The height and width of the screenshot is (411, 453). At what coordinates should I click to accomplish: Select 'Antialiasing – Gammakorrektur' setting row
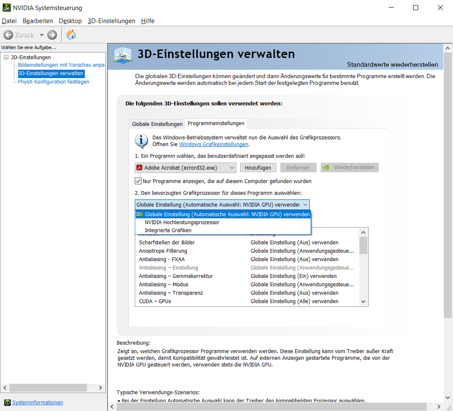[x=247, y=276]
